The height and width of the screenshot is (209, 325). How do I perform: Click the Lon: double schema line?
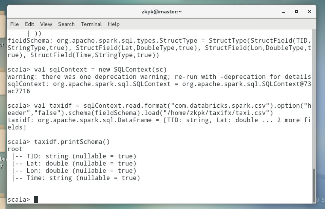74,171
